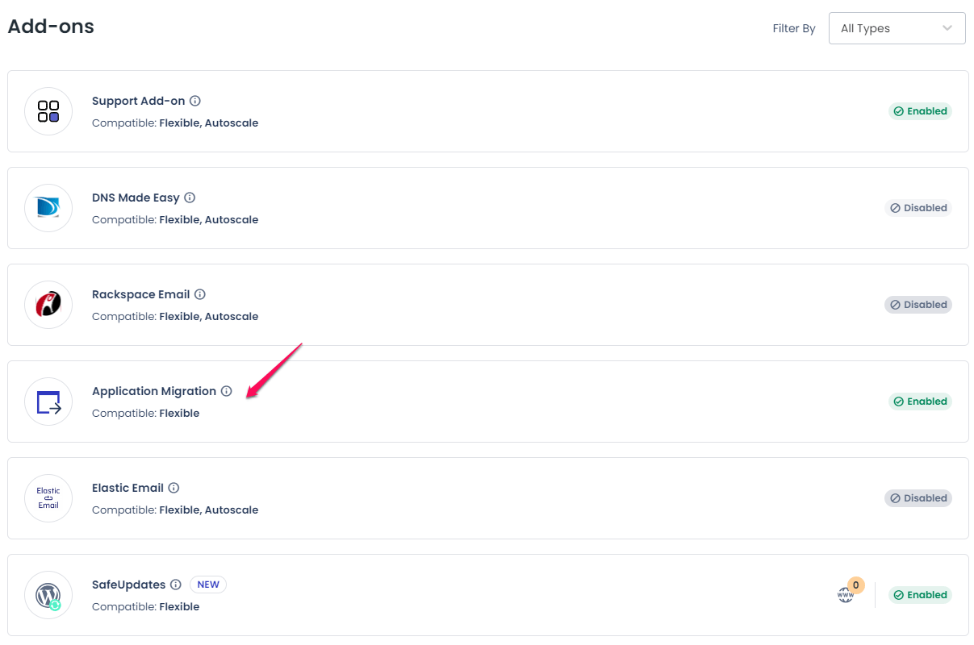Toggle the DNS Made Easy Disabled status
The height and width of the screenshot is (645, 974).
point(918,208)
